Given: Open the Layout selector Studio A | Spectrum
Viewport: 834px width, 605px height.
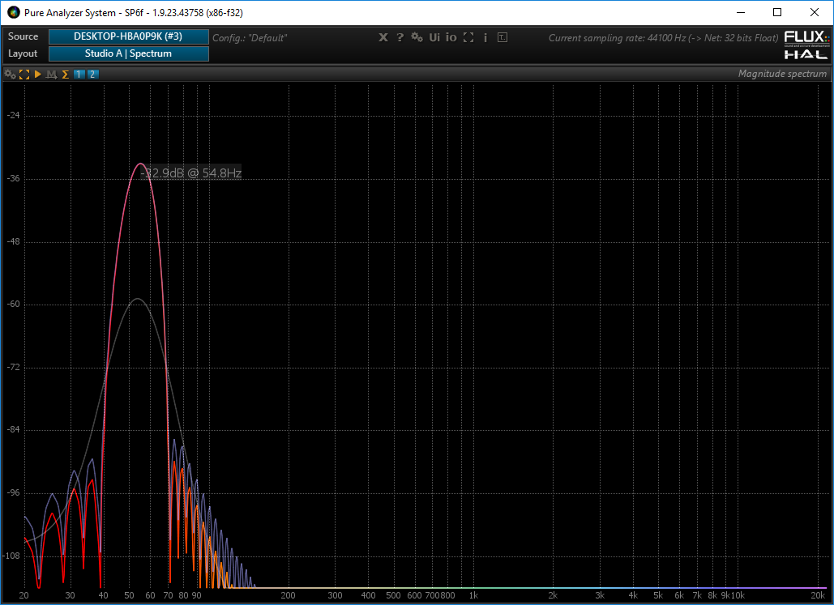Looking at the screenshot, I should point(128,53).
